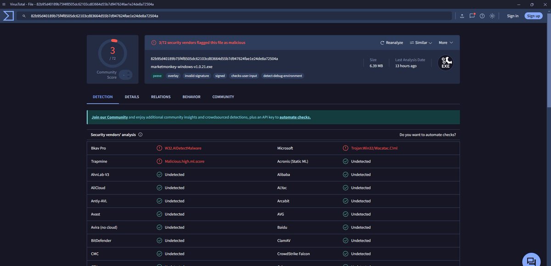This screenshot has width=551, height=266.
Task: Click the '13 hours ago' analysis date
Action: point(406,66)
